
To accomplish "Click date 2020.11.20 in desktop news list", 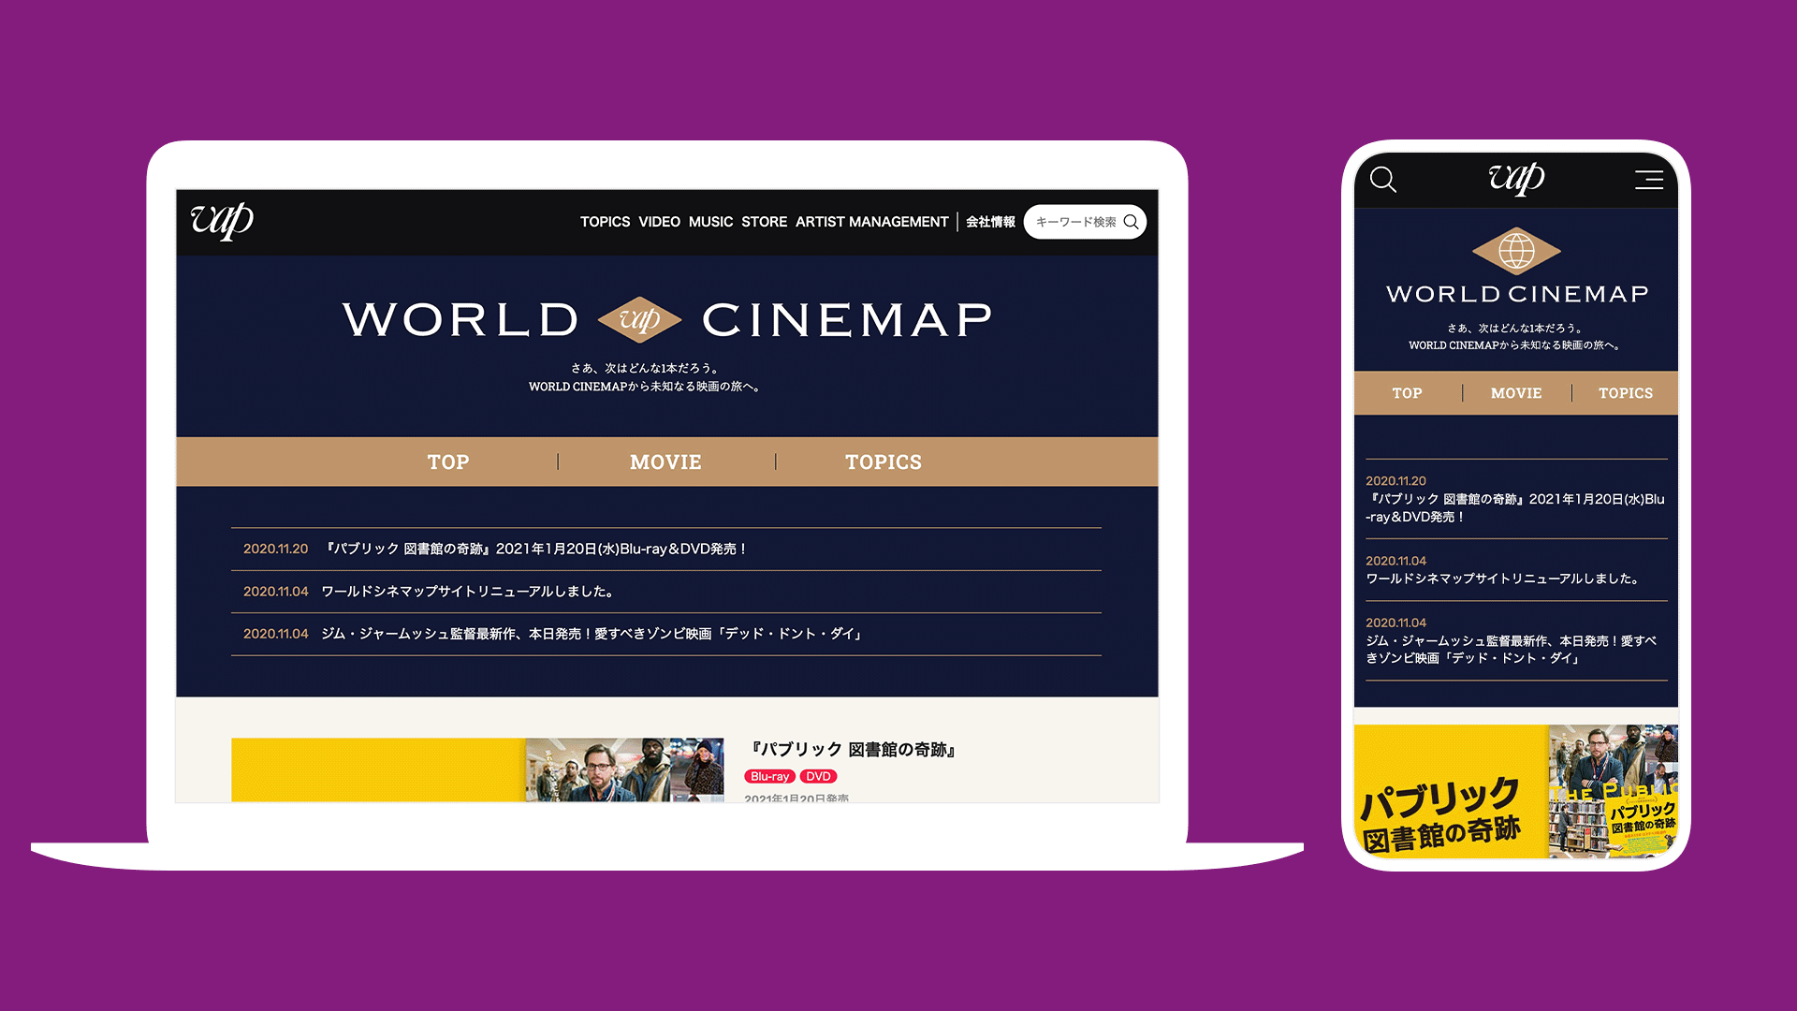I will click(x=275, y=549).
